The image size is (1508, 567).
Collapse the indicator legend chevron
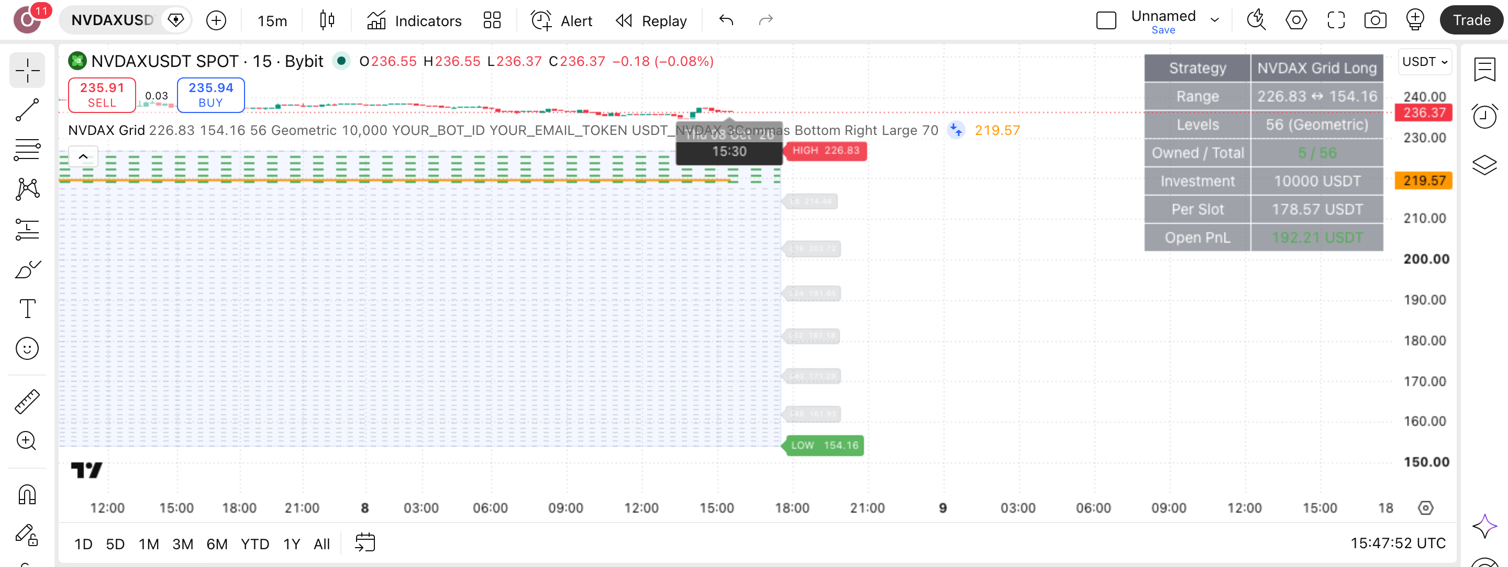pos(83,156)
